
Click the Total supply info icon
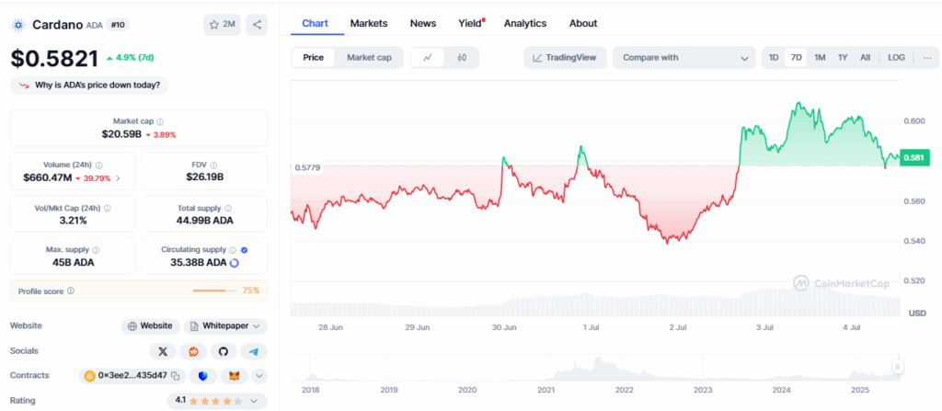pyautogui.click(x=226, y=208)
